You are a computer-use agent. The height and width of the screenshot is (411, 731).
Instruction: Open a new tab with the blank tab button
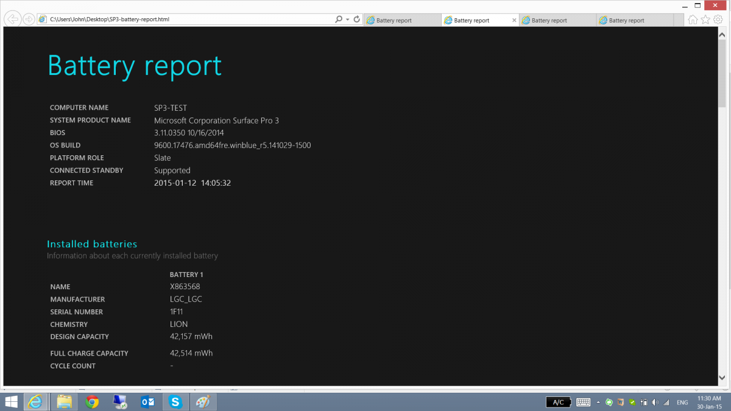coord(680,20)
